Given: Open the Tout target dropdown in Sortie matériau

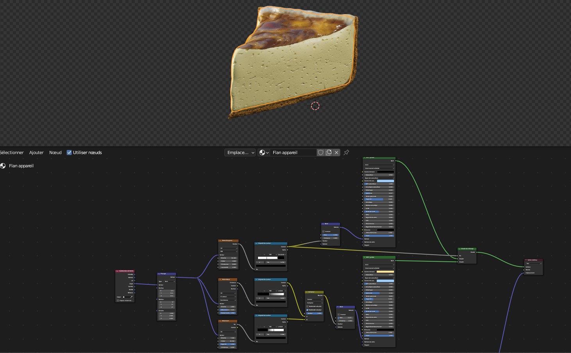Looking at the screenshot, I should 533,264.
